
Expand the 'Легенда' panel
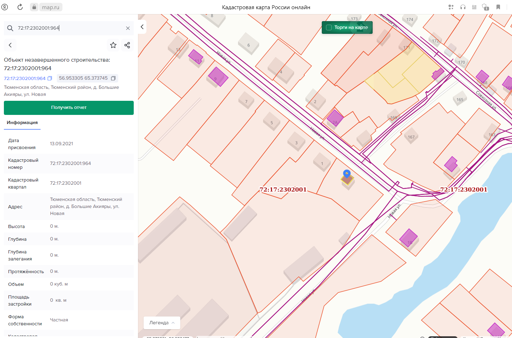click(162, 323)
